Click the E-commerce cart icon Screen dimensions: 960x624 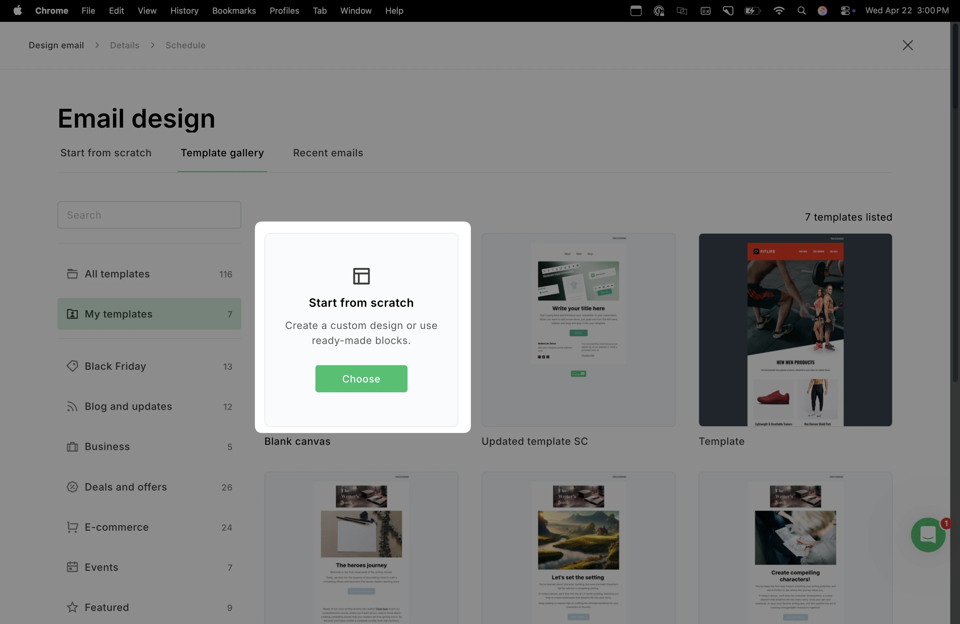pos(72,527)
